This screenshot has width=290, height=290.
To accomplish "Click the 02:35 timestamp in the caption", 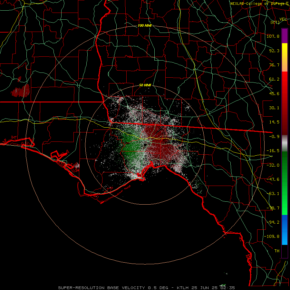I will click(x=227, y=288).
